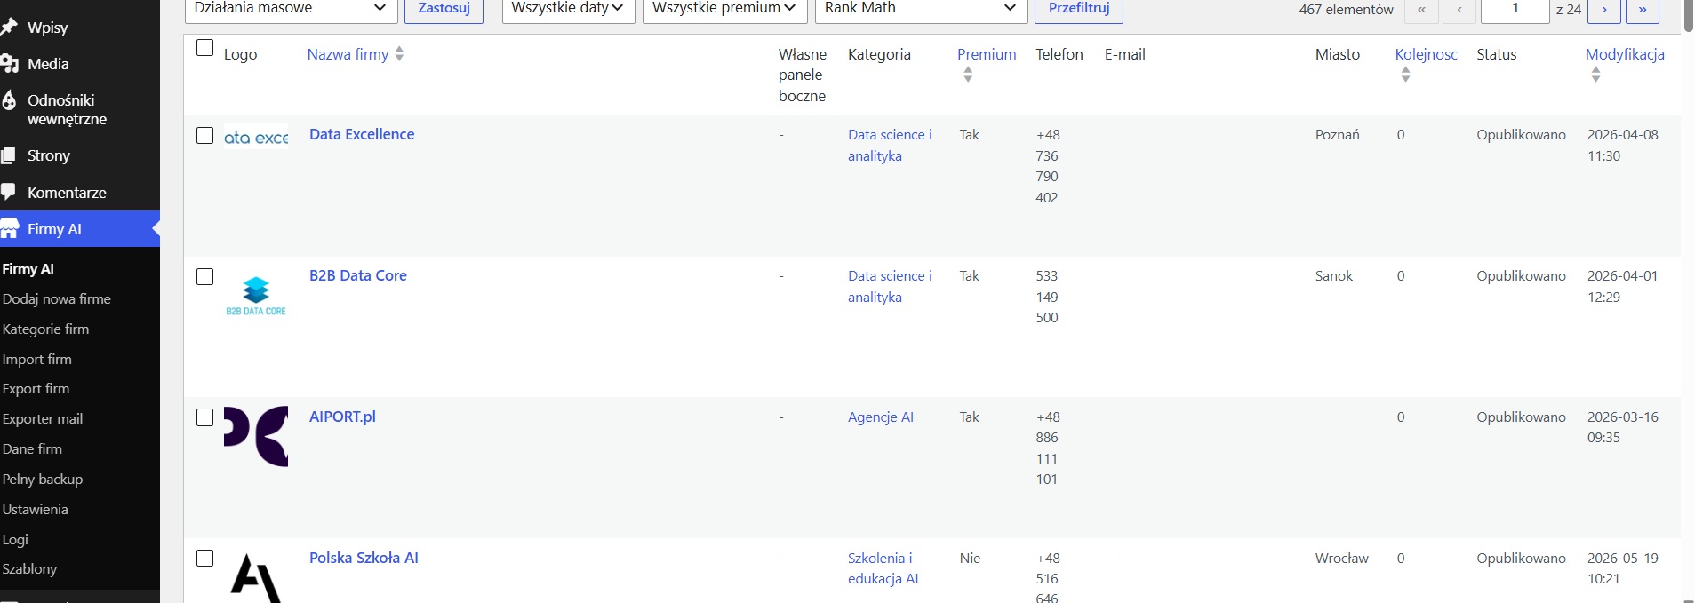This screenshot has height=603, width=1695.
Task: Select Export firm submenu
Action: click(36, 389)
